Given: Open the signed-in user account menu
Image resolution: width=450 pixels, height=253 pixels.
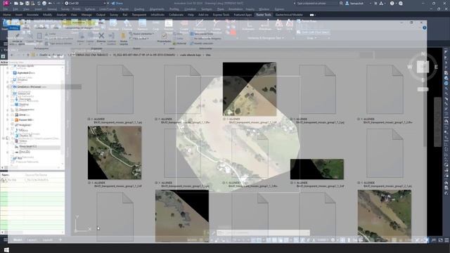Looking at the screenshot, I should (355, 4).
